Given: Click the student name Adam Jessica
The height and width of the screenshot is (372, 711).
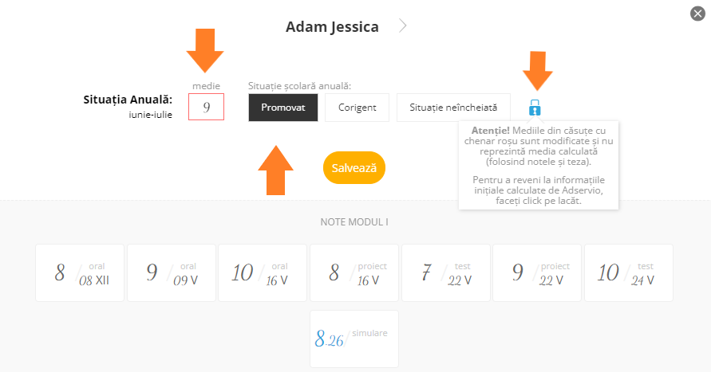Looking at the screenshot, I should [x=332, y=27].
